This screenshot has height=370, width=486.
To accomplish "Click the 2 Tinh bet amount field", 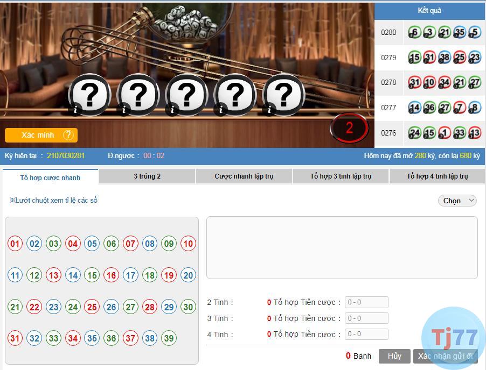I will coord(367,302).
